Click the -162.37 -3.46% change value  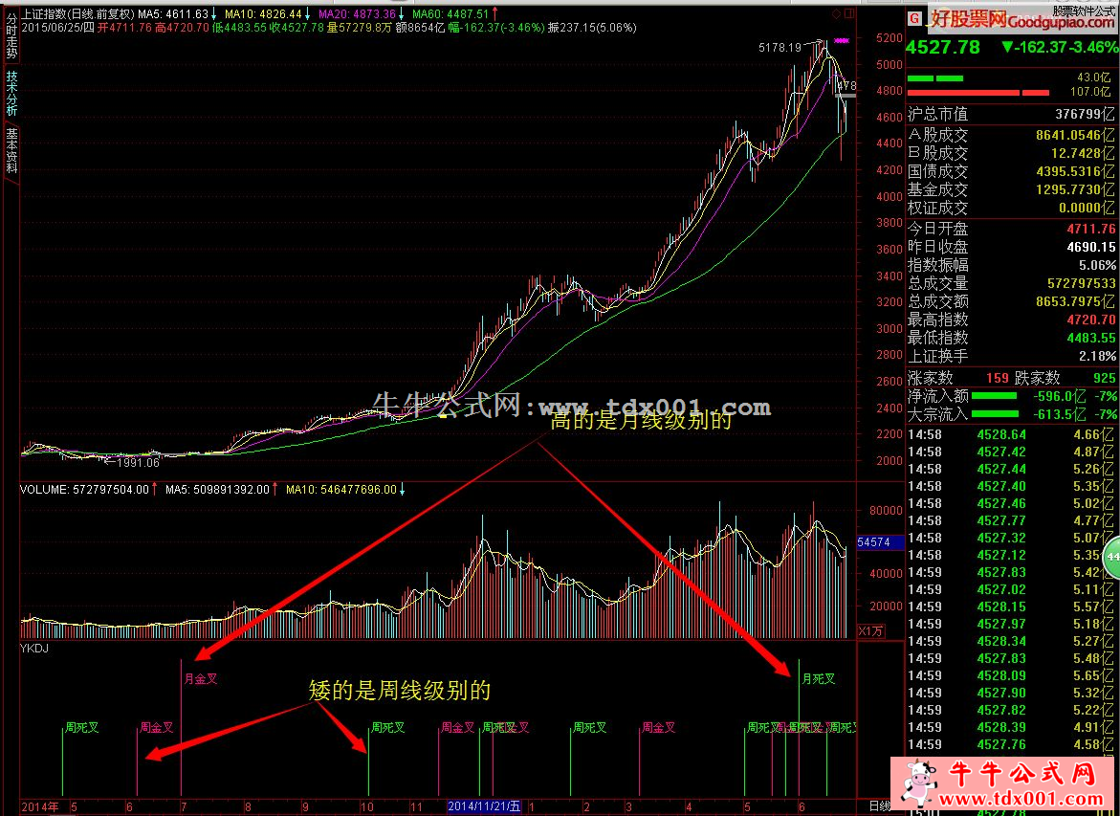[1059, 47]
